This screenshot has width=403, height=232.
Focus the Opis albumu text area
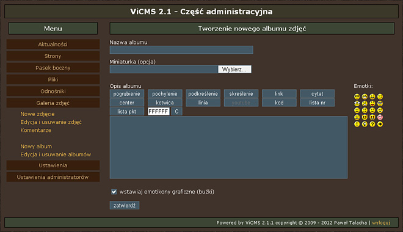[x=228, y=148]
